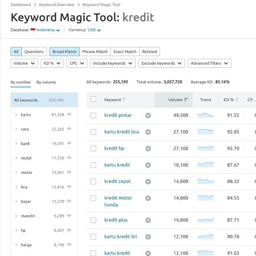Image resolution: width=256 pixels, height=256 pixels.
Task: Add kredit pintar to keyword list
Action: pyautogui.click(x=148, y=115)
